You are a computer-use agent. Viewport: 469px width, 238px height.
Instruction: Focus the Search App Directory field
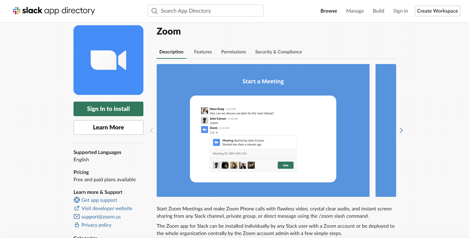(205, 11)
